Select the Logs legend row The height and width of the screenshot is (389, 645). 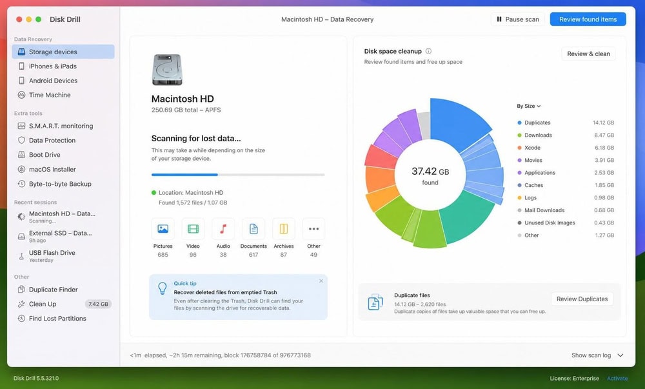565,198
